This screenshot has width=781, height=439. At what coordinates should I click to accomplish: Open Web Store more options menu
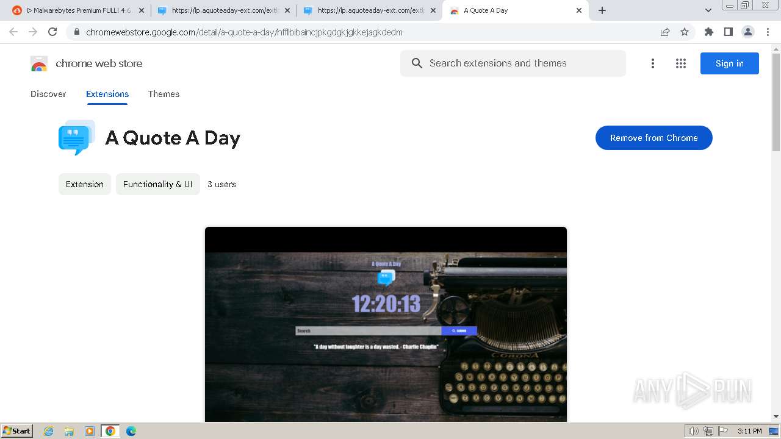653,63
